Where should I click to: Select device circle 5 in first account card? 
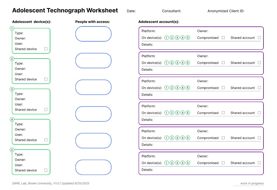click(x=188, y=38)
